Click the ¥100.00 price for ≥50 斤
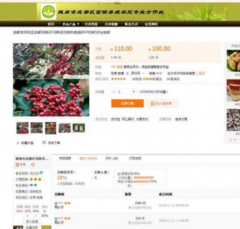This screenshot has width=240, height=229. [x=159, y=49]
